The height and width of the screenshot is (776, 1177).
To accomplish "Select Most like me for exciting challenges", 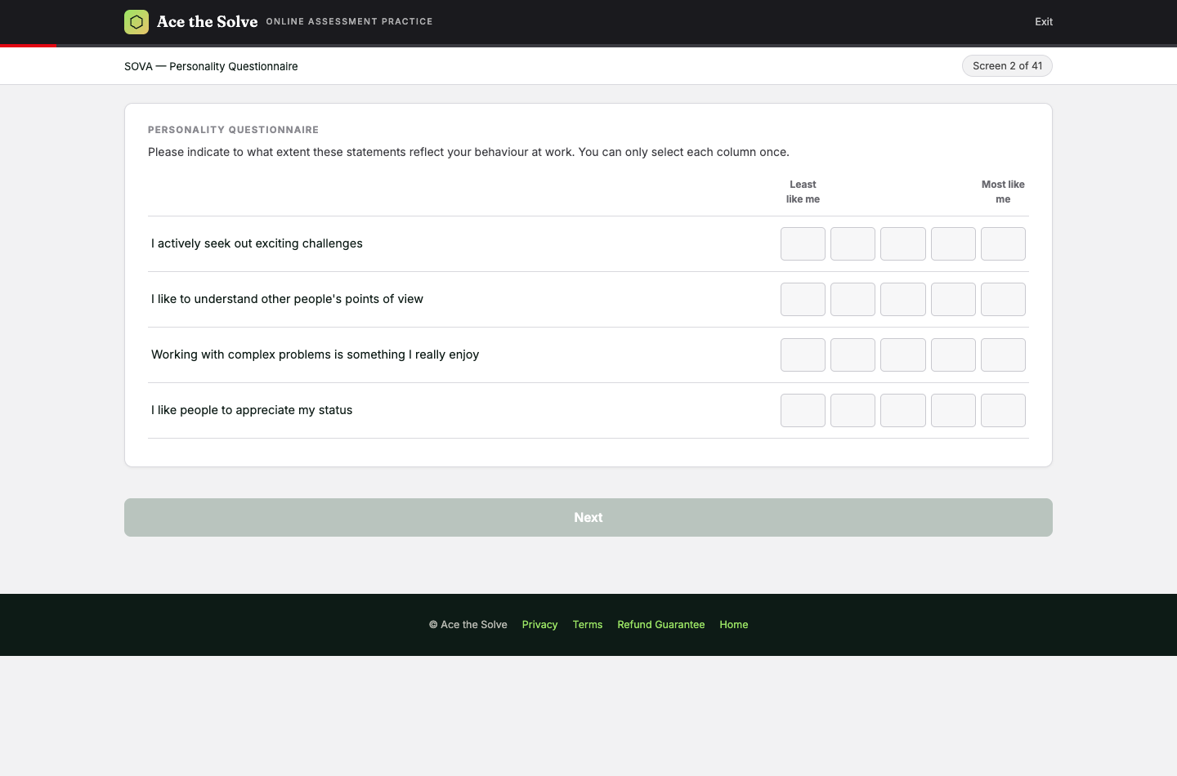I will pos(1003,243).
